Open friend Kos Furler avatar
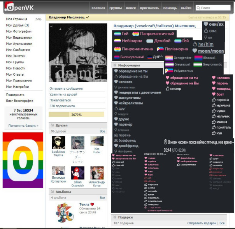 pos(97,141)
